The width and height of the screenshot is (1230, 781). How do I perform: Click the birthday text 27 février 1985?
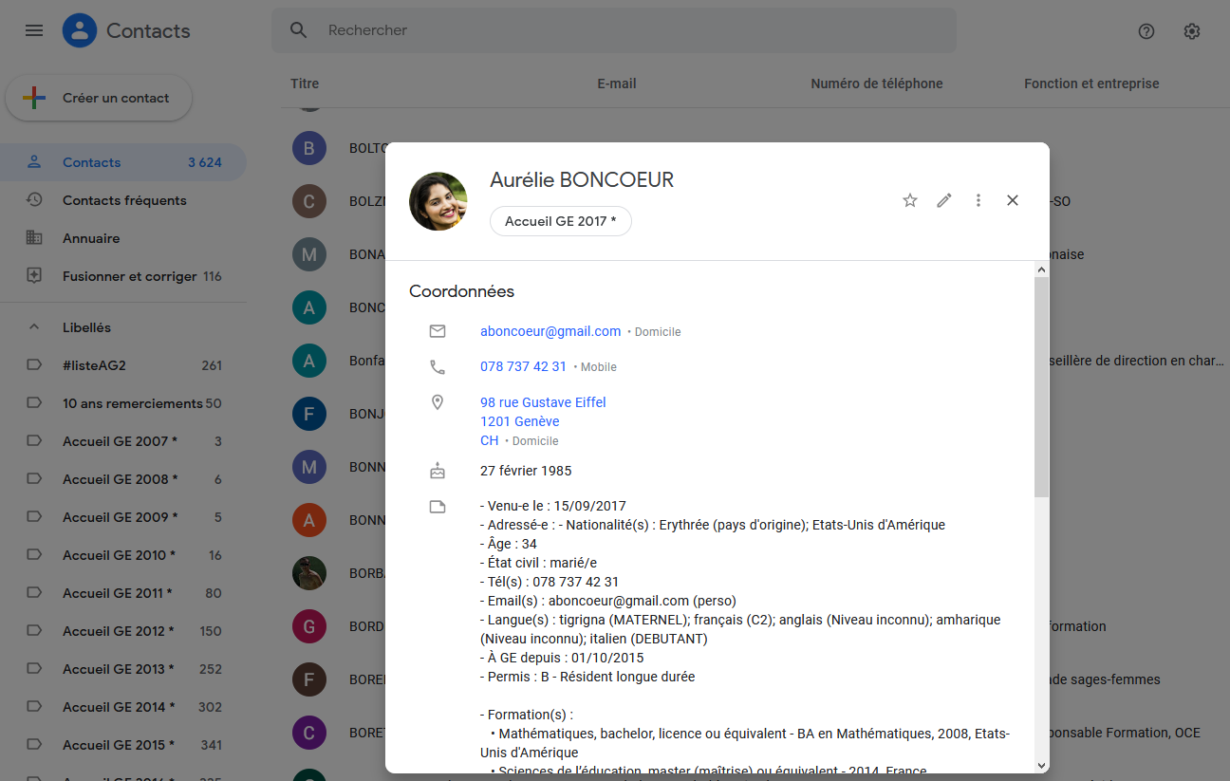pos(526,471)
